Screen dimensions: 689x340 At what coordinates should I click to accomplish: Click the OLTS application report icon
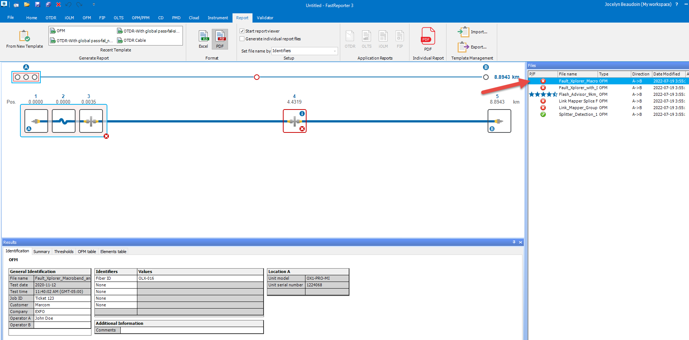(367, 39)
